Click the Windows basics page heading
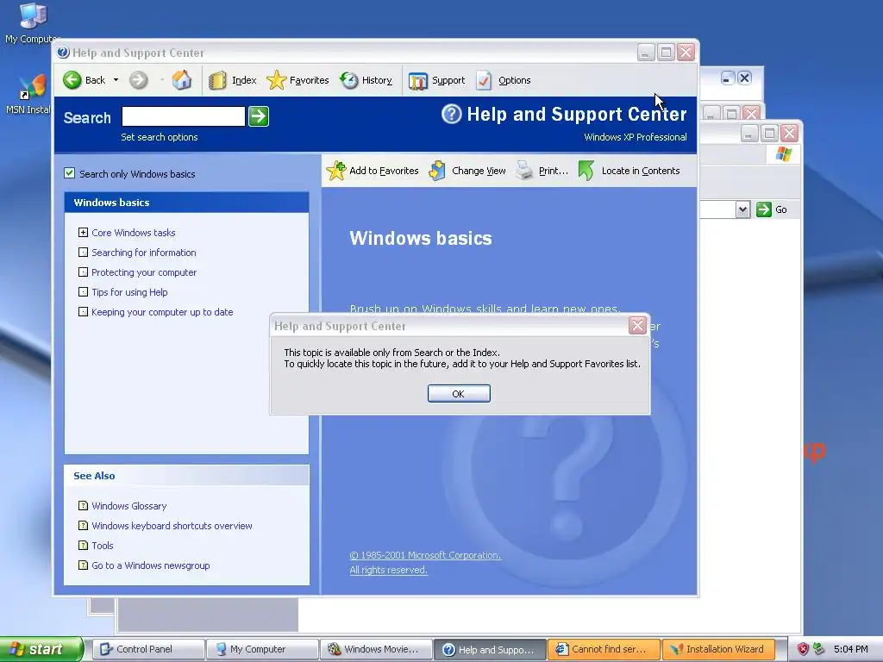The height and width of the screenshot is (662, 883). pyautogui.click(x=421, y=238)
